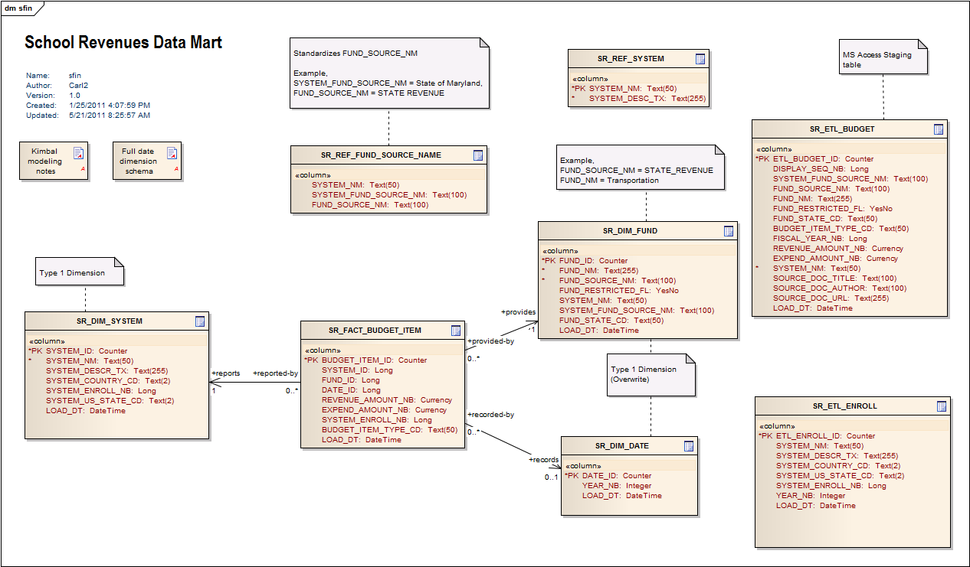Click the table icon on SR_DIM_FUND header
The height and width of the screenshot is (567, 970).
(x=729, y=230)
